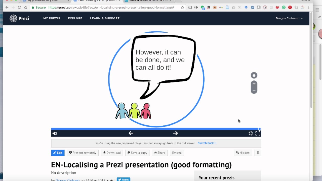This screenshot has height=181, width=322.
Task: Click the Cast extension icon
Action: coord(190,8)
